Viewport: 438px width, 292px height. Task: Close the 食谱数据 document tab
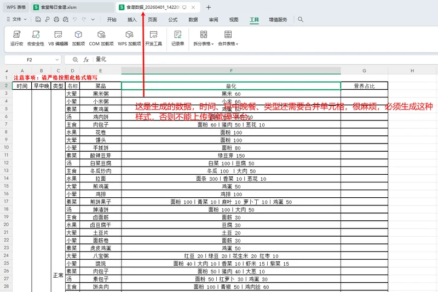(193, 7)
